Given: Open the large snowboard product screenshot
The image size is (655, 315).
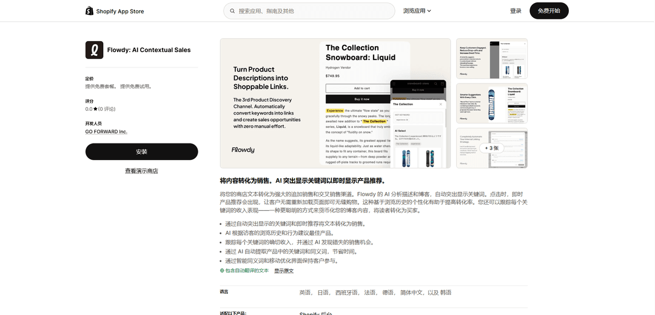Looking at the screenshot, I should [335, 103].
